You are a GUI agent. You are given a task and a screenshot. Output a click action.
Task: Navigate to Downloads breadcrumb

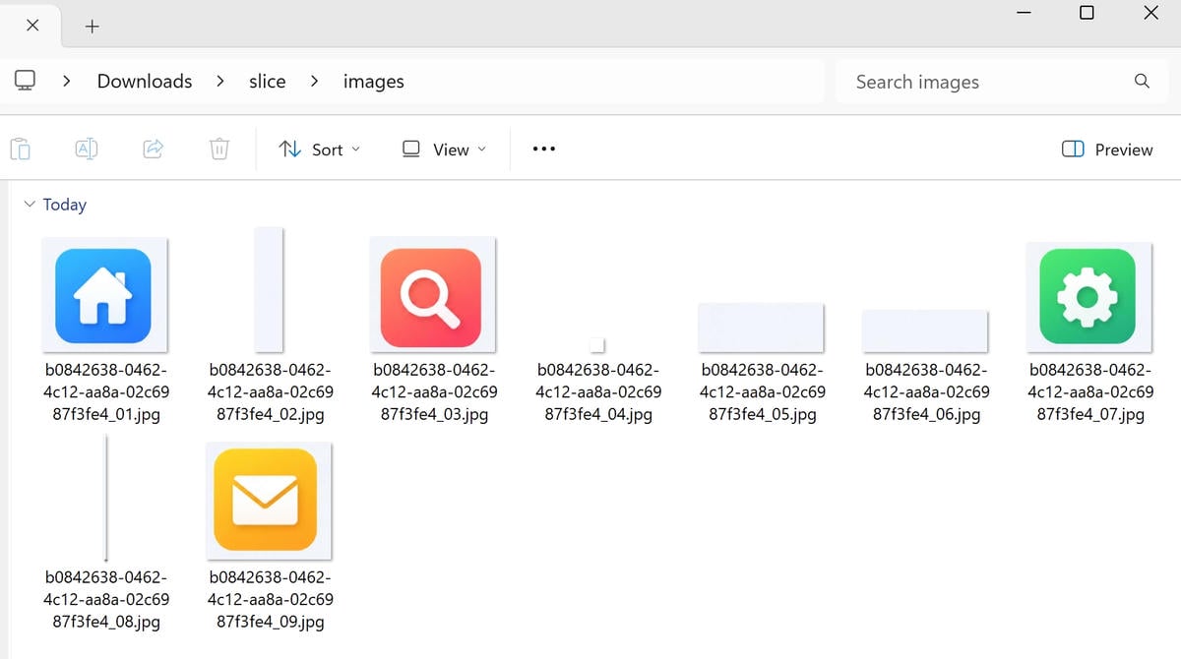tap(145, 82)
